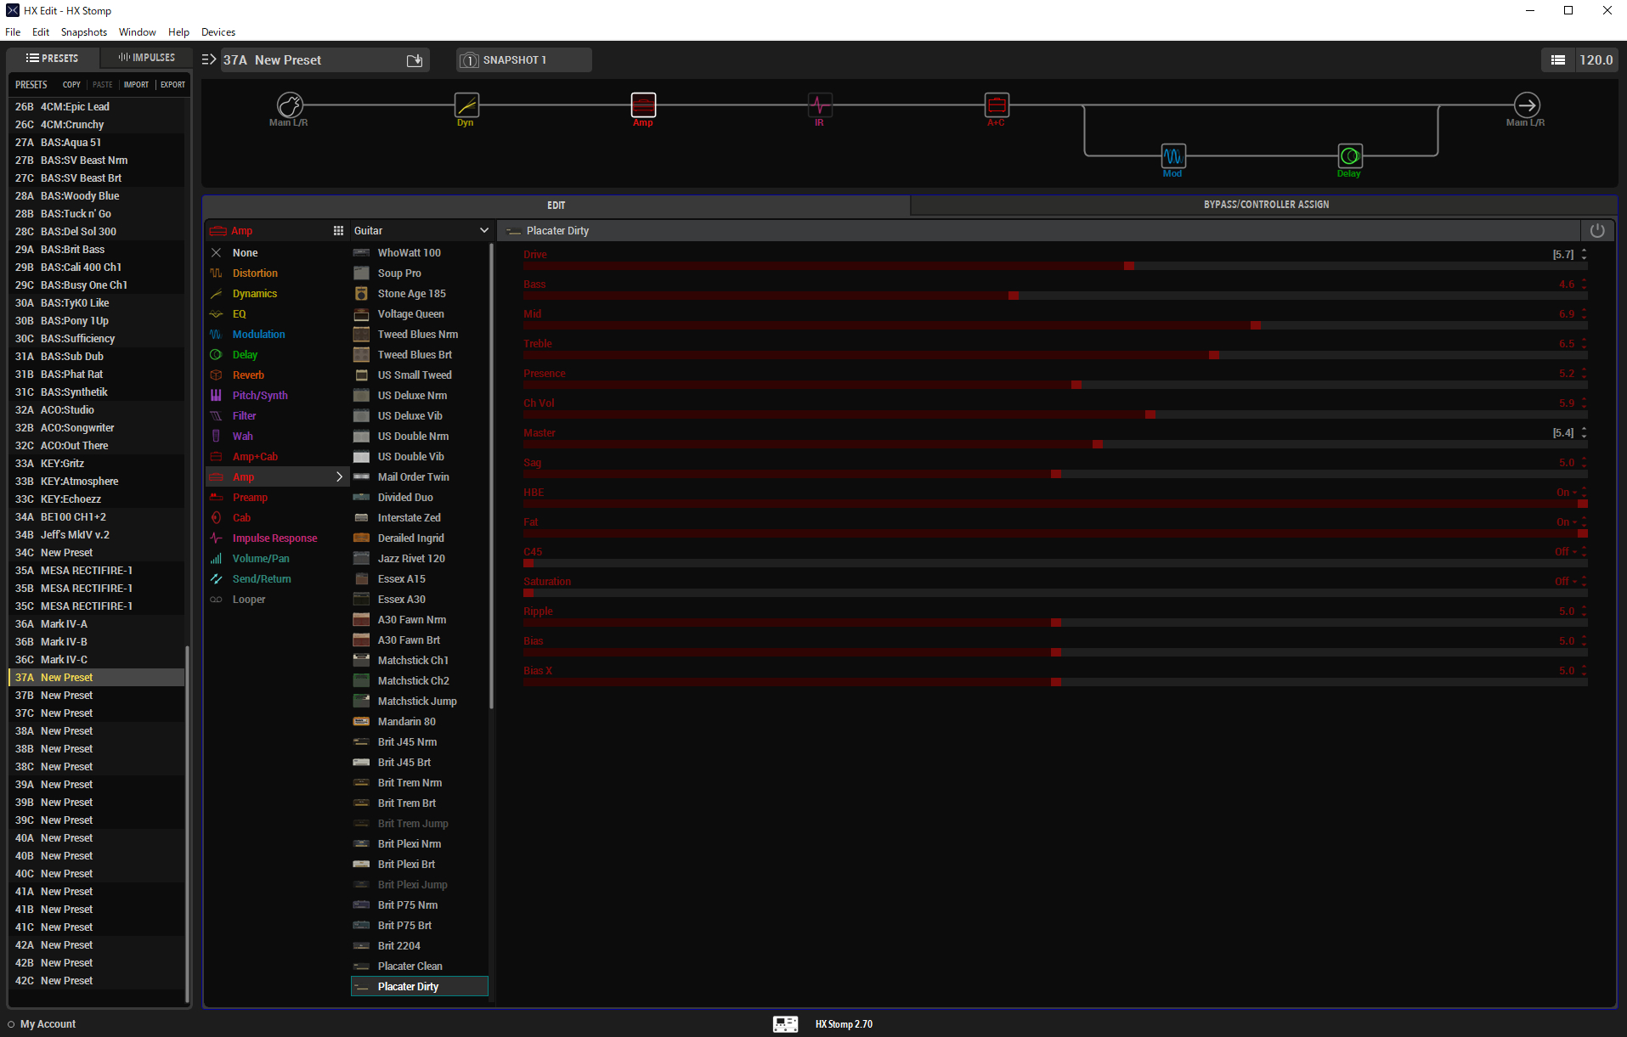Increment the Drive value stepper

(x=1585, y=251)
